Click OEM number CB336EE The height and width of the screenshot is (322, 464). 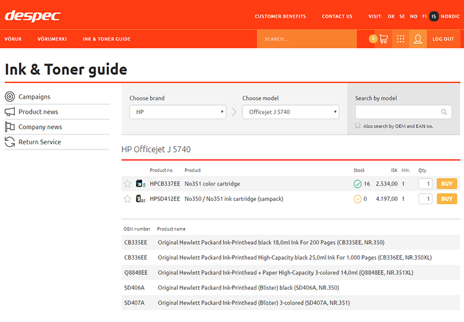[x=135, y=258]
